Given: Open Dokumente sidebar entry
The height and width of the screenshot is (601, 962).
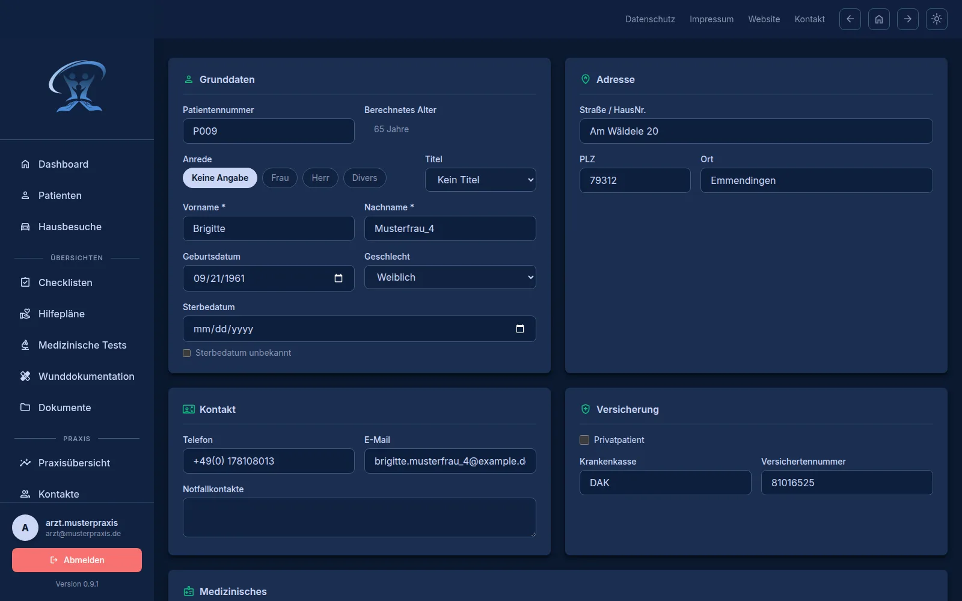Looking at the screenshot, I should [77, 407].
